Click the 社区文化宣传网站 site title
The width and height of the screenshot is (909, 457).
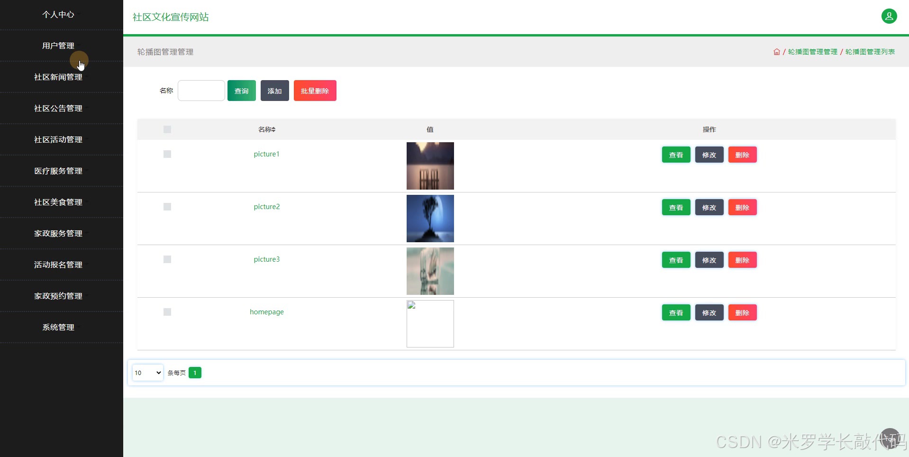point(171,17)
